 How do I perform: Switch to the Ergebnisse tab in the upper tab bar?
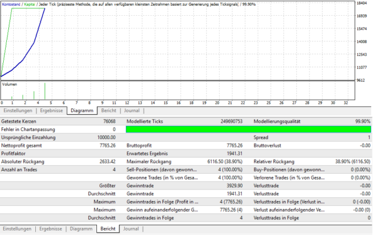pos(52,111)
